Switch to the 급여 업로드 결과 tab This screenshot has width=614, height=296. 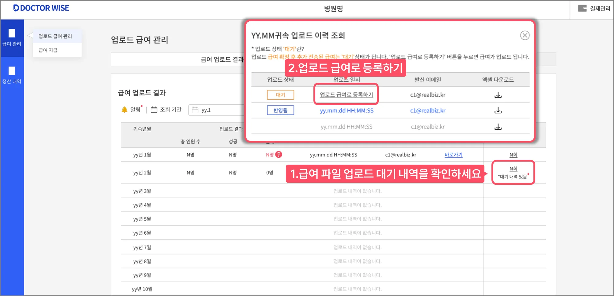(222, 60)
